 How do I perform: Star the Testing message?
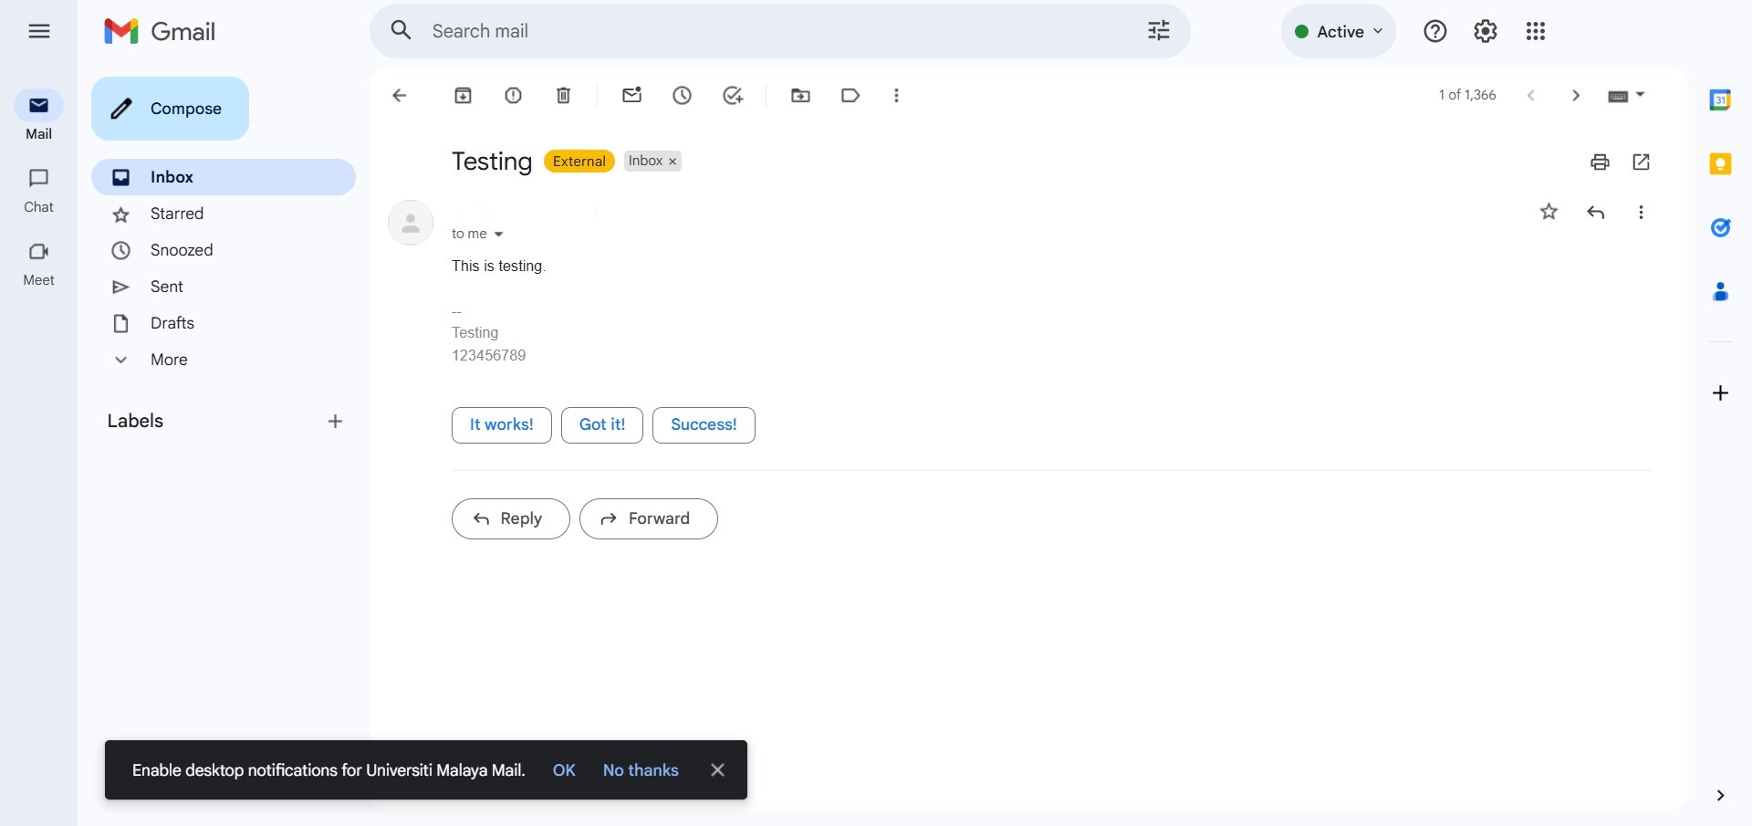[1549, 213]
